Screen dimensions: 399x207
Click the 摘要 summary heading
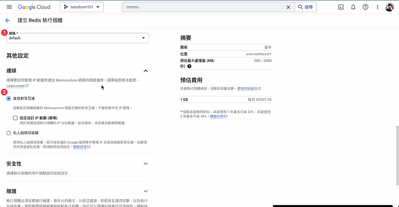[186, 38]
